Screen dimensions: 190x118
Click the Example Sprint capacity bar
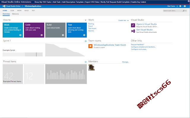(x=23, y=54)
